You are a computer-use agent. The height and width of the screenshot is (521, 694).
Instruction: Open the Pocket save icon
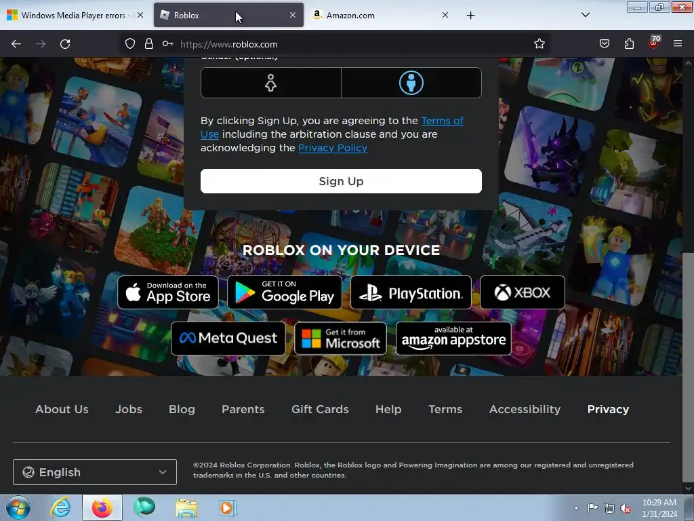coord(605,44)
